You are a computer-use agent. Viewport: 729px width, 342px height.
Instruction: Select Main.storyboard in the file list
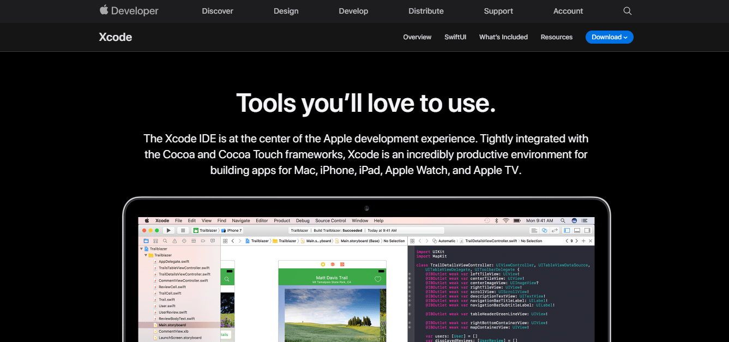172,325
